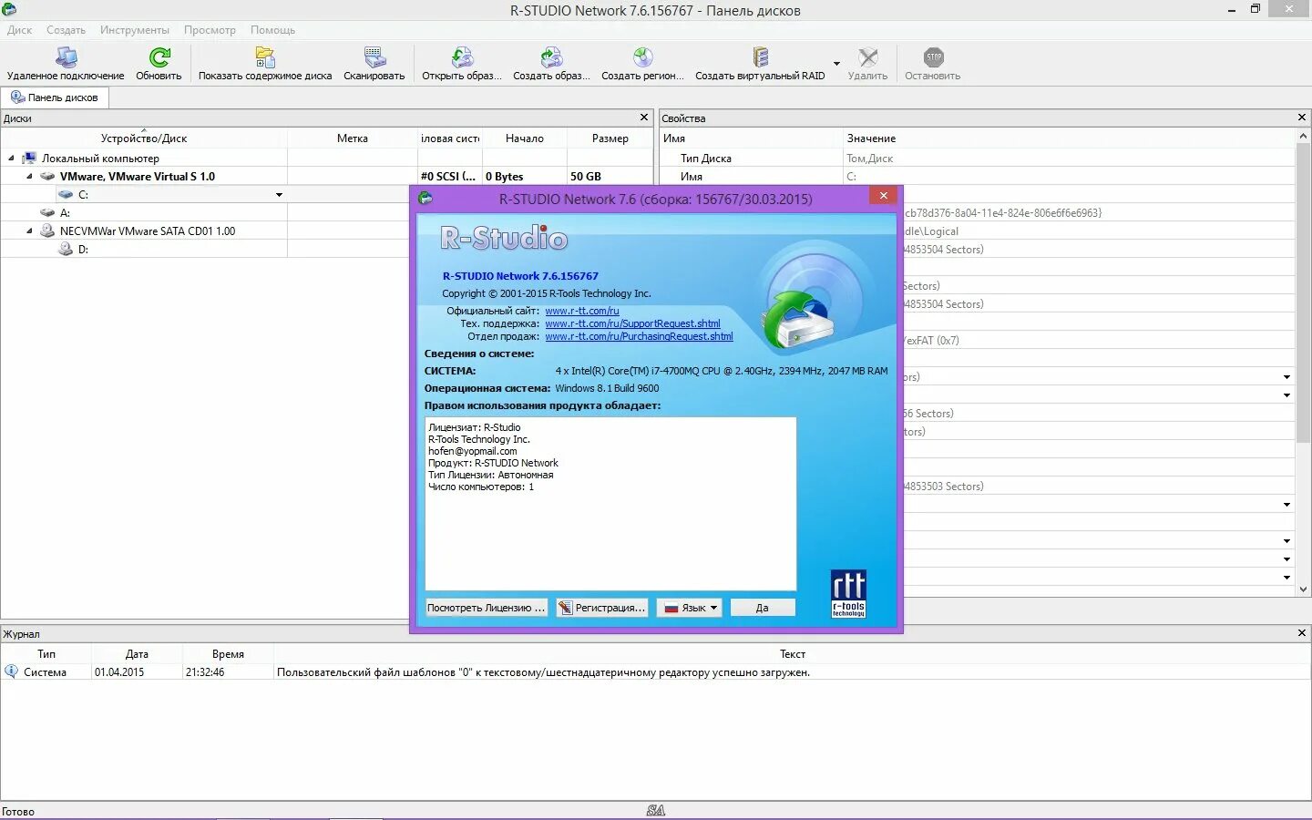
Task: Open the Инструменты menu
Action: pyautogui.click(x=135, y=30)
